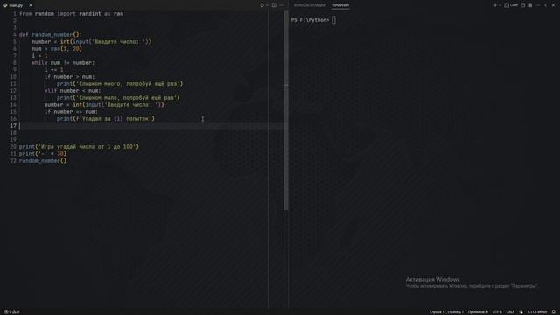Click print('-' * 30) on line 21
Image resolution: width=560 pixels, height=315 pixels.
point(43,154)
